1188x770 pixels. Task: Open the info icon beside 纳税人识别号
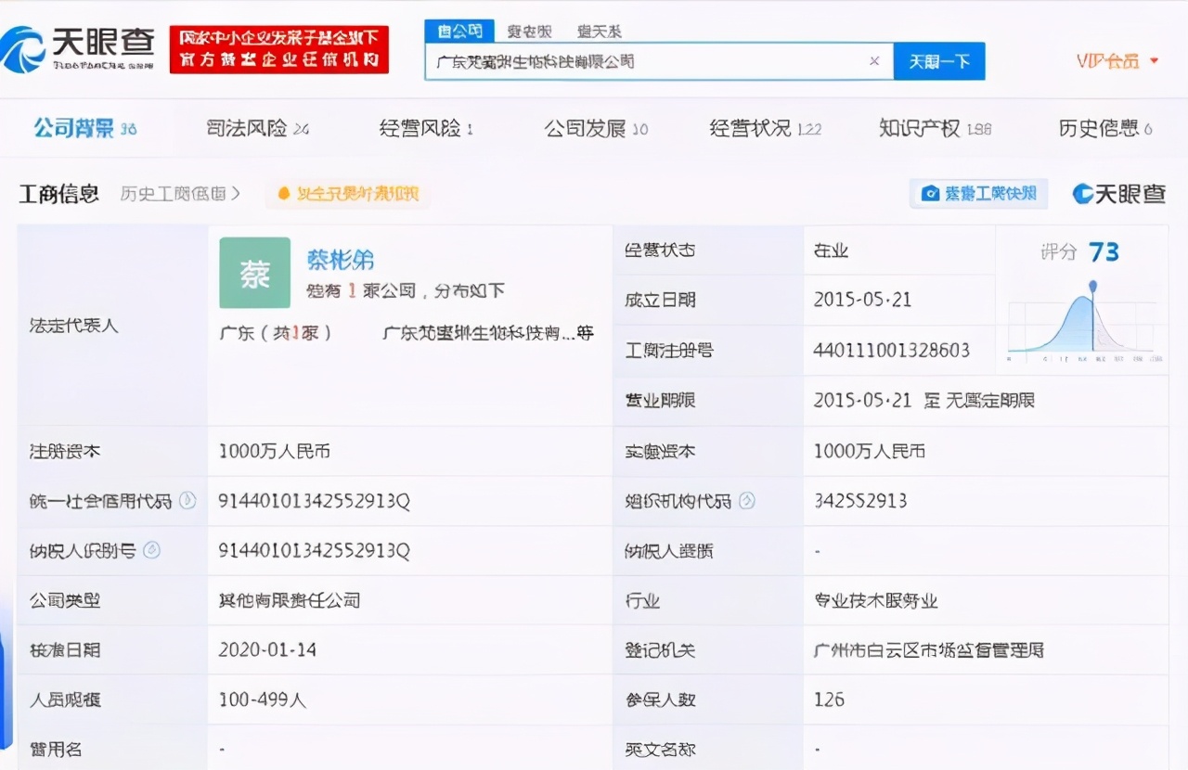coord(152,550)
